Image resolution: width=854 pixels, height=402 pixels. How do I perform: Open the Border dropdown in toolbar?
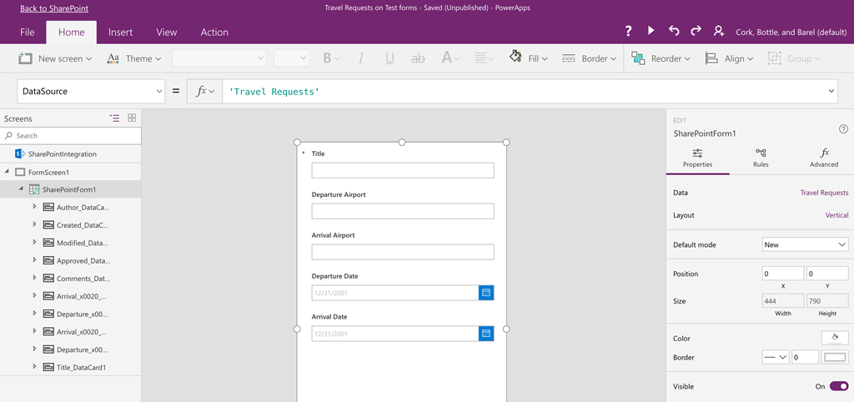(589, 58)
